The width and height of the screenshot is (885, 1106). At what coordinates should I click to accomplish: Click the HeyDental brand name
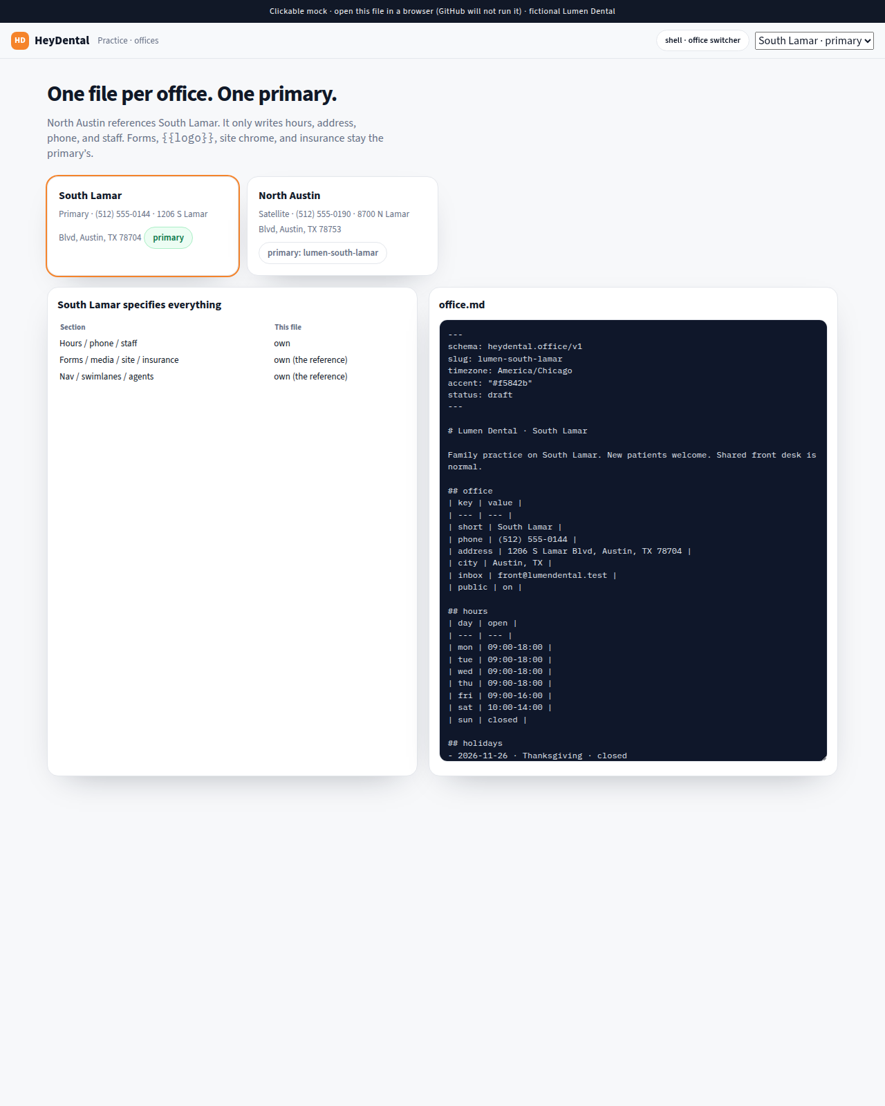[x=62, y=41]
